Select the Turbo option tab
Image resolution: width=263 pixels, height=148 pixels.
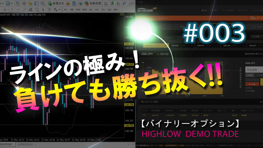[x=258, y=27]
